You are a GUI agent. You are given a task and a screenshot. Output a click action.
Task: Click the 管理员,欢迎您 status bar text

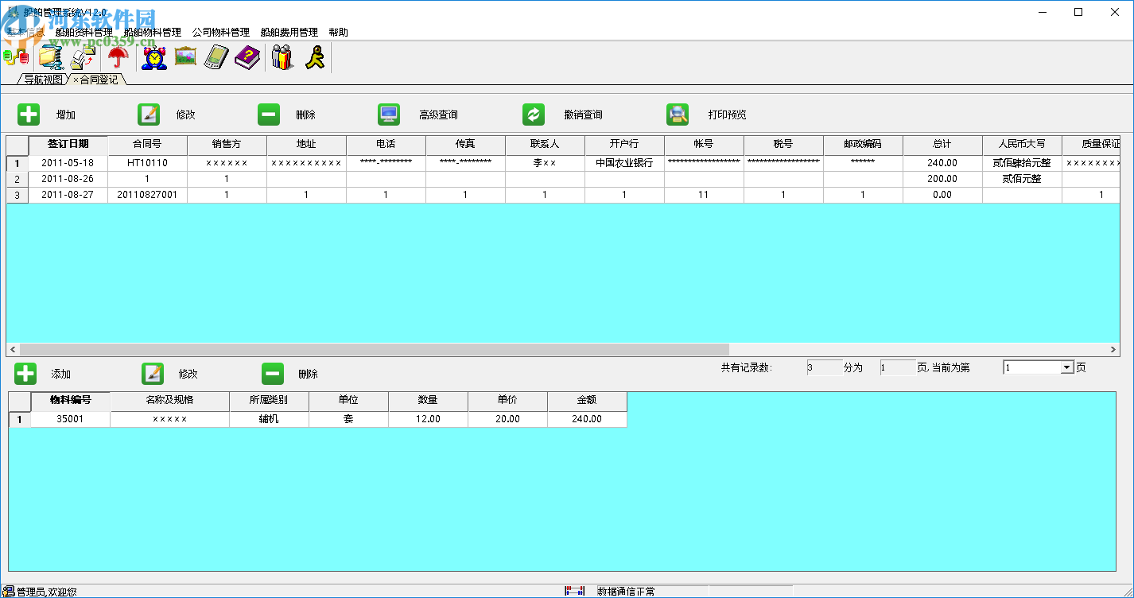point(47,592)
